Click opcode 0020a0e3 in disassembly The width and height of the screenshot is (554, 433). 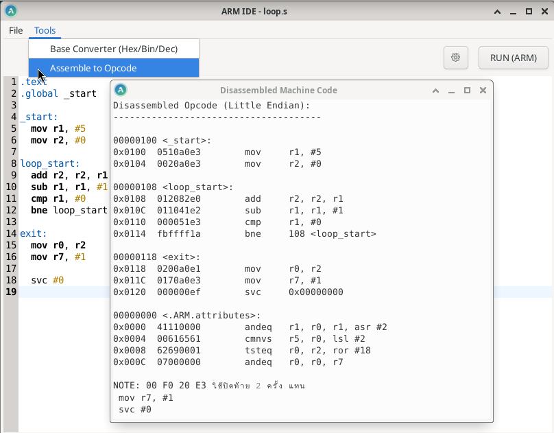pyautogui.click(x=179, y=163)
